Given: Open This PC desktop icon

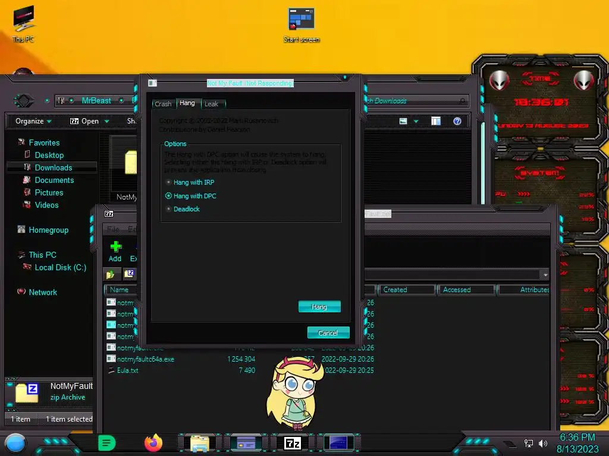Looking at the screenshot, I should click(x=24, y=23).
